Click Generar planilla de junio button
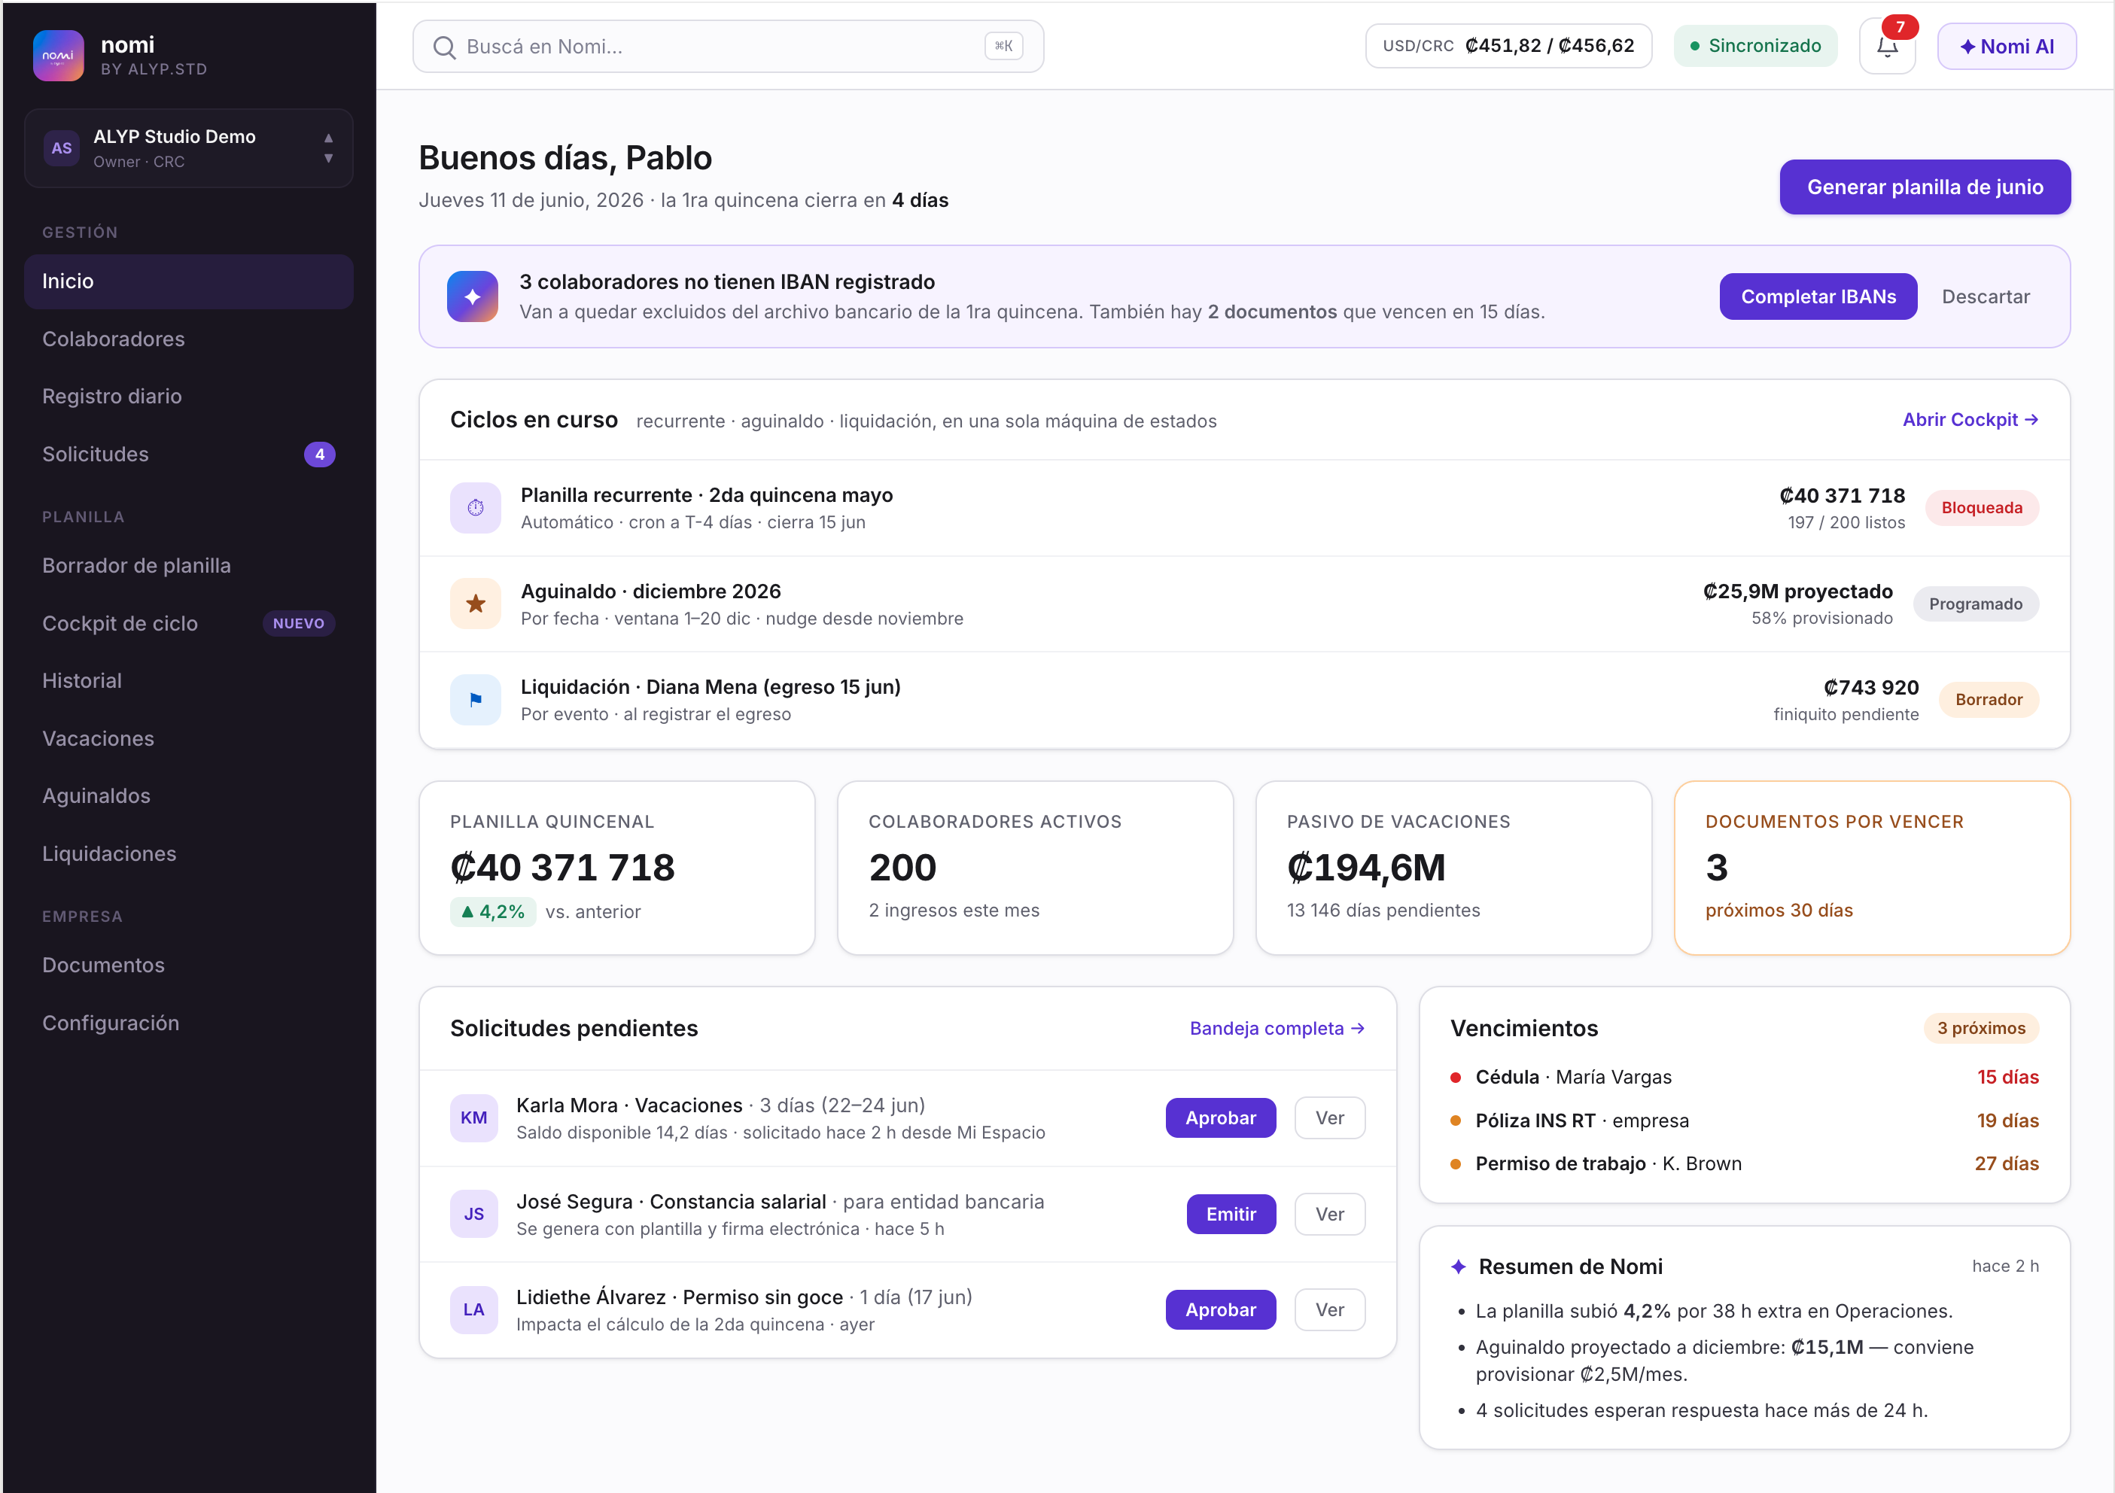 tap(1925, 187)
